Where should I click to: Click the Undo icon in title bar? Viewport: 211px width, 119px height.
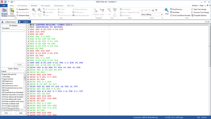tap(8, 2)
